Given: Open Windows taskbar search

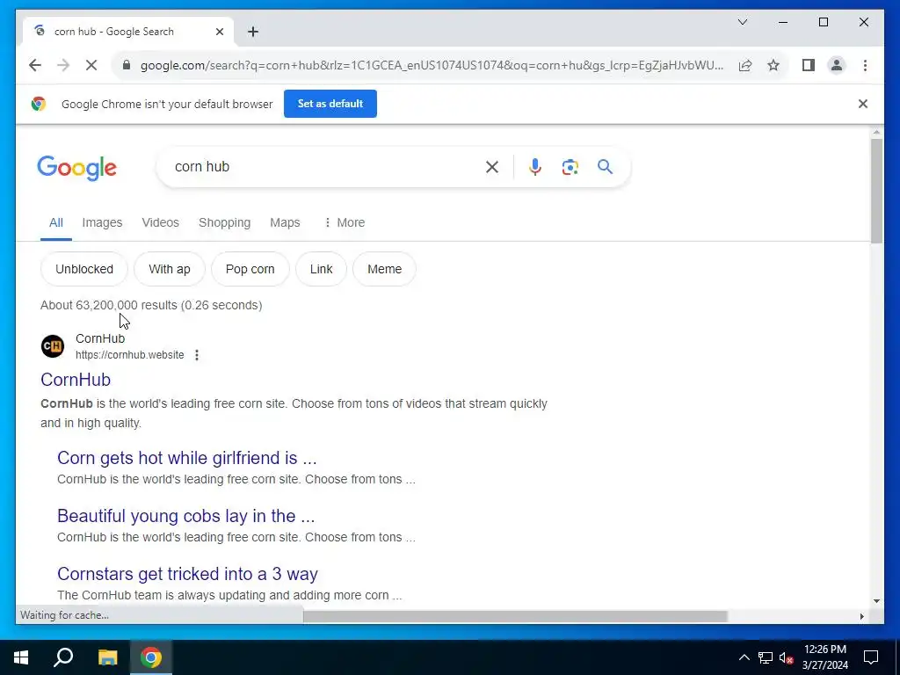Looking at the screenshot, I should (x=63, y=657).
